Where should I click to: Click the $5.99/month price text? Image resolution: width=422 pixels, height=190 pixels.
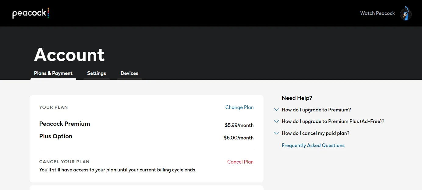(239, 125)
